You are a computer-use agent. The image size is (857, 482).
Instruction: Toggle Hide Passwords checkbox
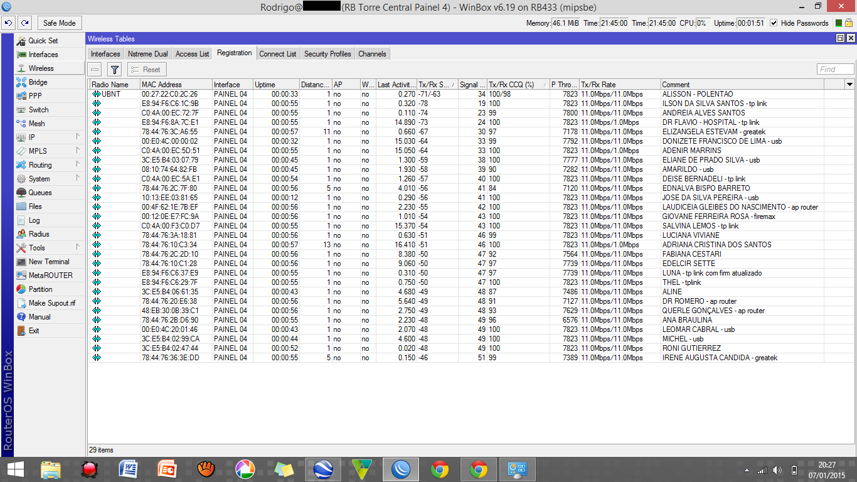(774, 23)
